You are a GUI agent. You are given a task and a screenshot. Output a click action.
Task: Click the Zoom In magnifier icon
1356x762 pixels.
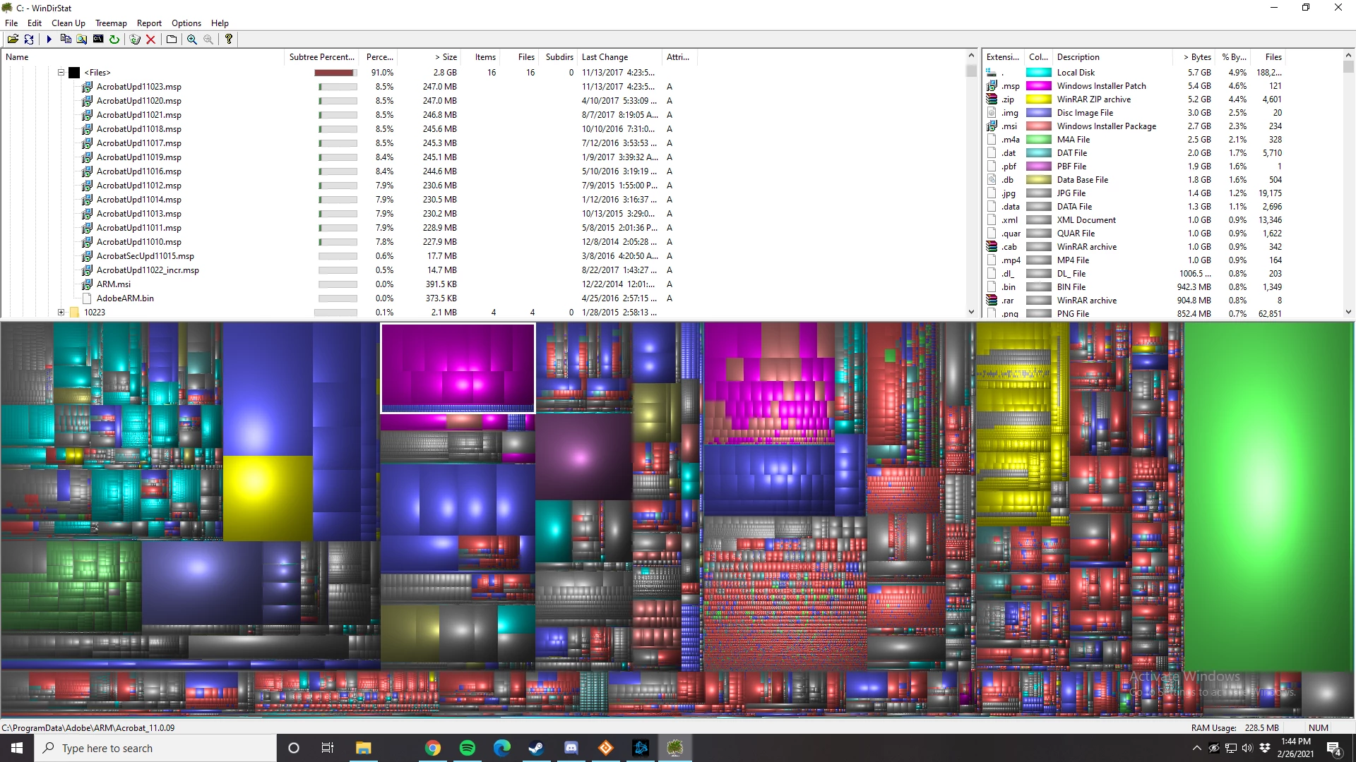click(x=192, y=40)
